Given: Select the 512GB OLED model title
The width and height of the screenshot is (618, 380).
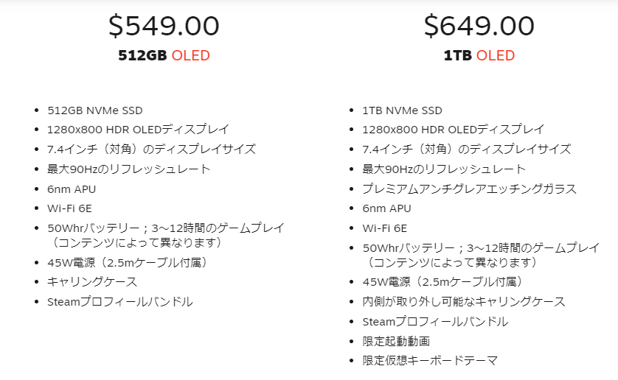Looking at the screenshot, I should click(164, 55).
